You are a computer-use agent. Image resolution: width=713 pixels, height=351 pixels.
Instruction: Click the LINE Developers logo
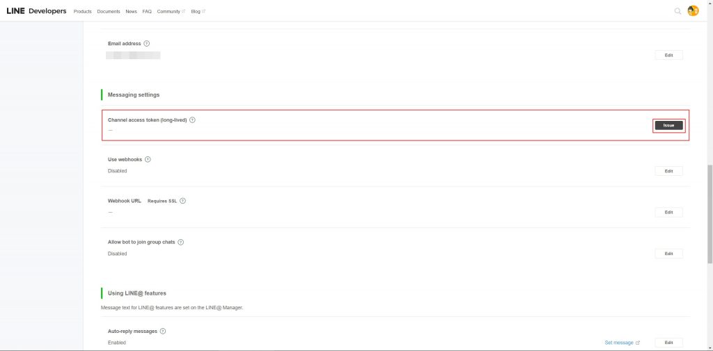(36, 11)
